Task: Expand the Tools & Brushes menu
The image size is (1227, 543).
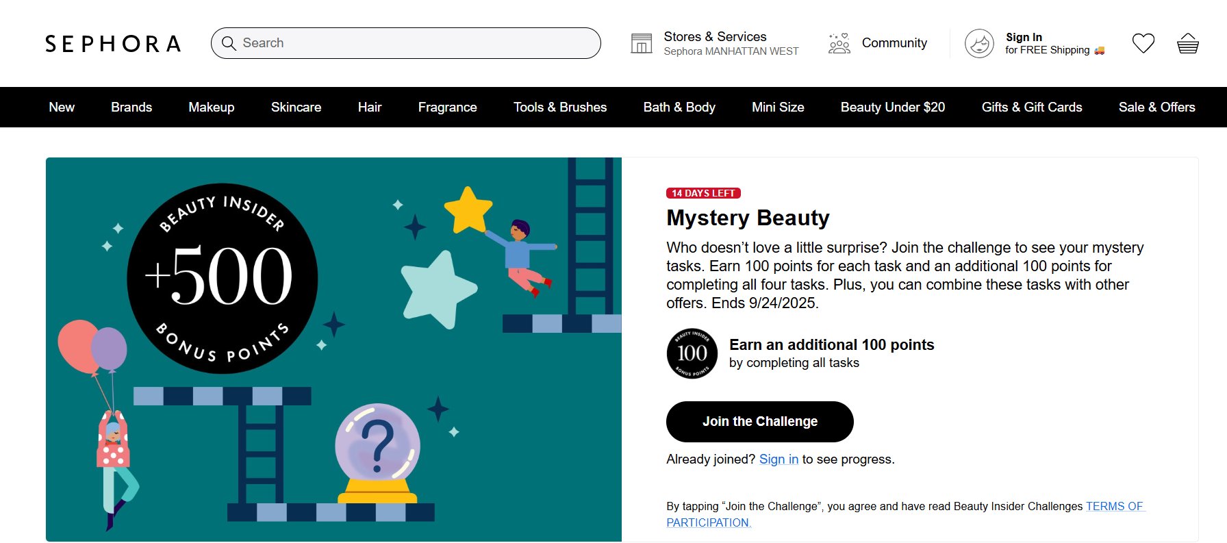Action: (x=560, y=108)
